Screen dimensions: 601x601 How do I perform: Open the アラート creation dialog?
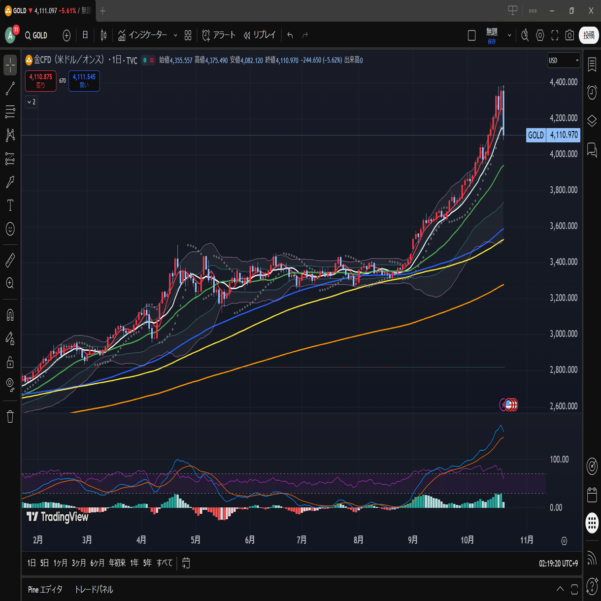[x=219, y=35]
